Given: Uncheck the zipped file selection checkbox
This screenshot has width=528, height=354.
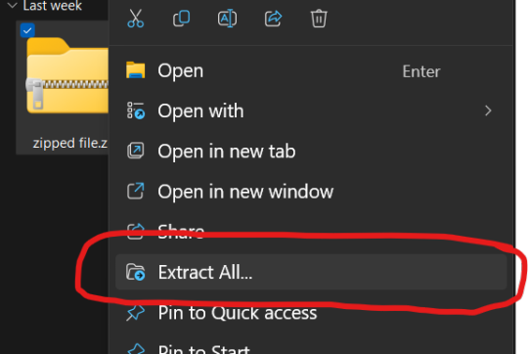Looking at the screenshot, I should (27, 30).
